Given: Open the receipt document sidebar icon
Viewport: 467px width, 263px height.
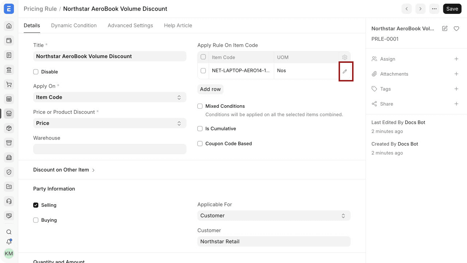Looking at the screenshot, I should tap(9, 55).
